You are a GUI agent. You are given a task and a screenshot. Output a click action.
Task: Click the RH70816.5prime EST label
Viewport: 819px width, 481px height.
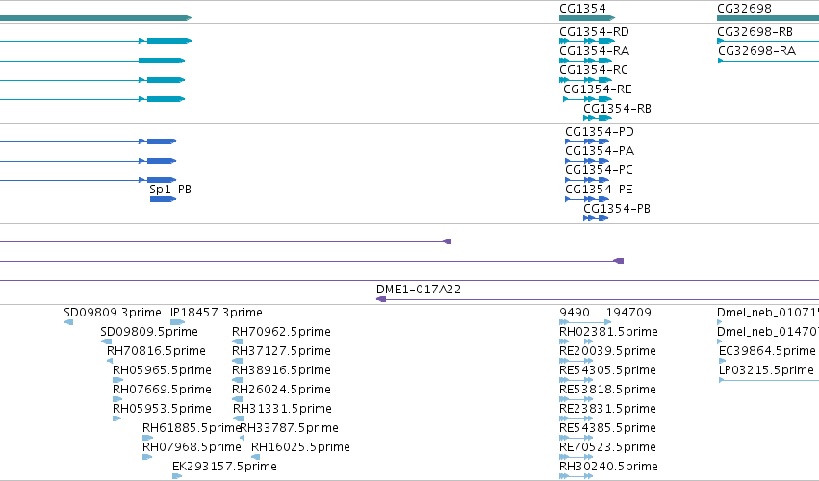pos(156,351)
